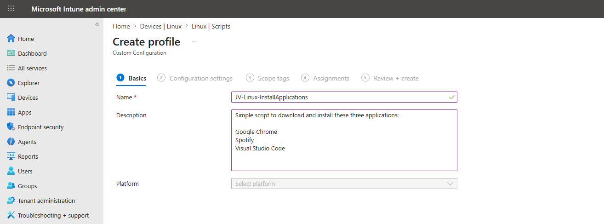Viewport: 604px width, 224px height.
Task: Select the Assignments step tab
Action: 325,78
